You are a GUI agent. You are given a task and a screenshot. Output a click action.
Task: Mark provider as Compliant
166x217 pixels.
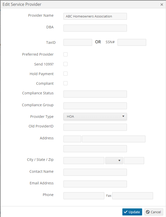[65, 83]
